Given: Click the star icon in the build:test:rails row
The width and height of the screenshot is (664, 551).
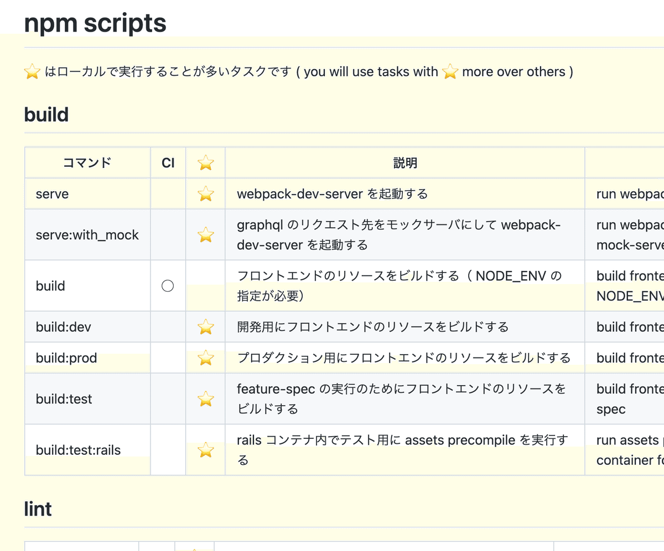Looking at the screenshot, I should 205,449.
